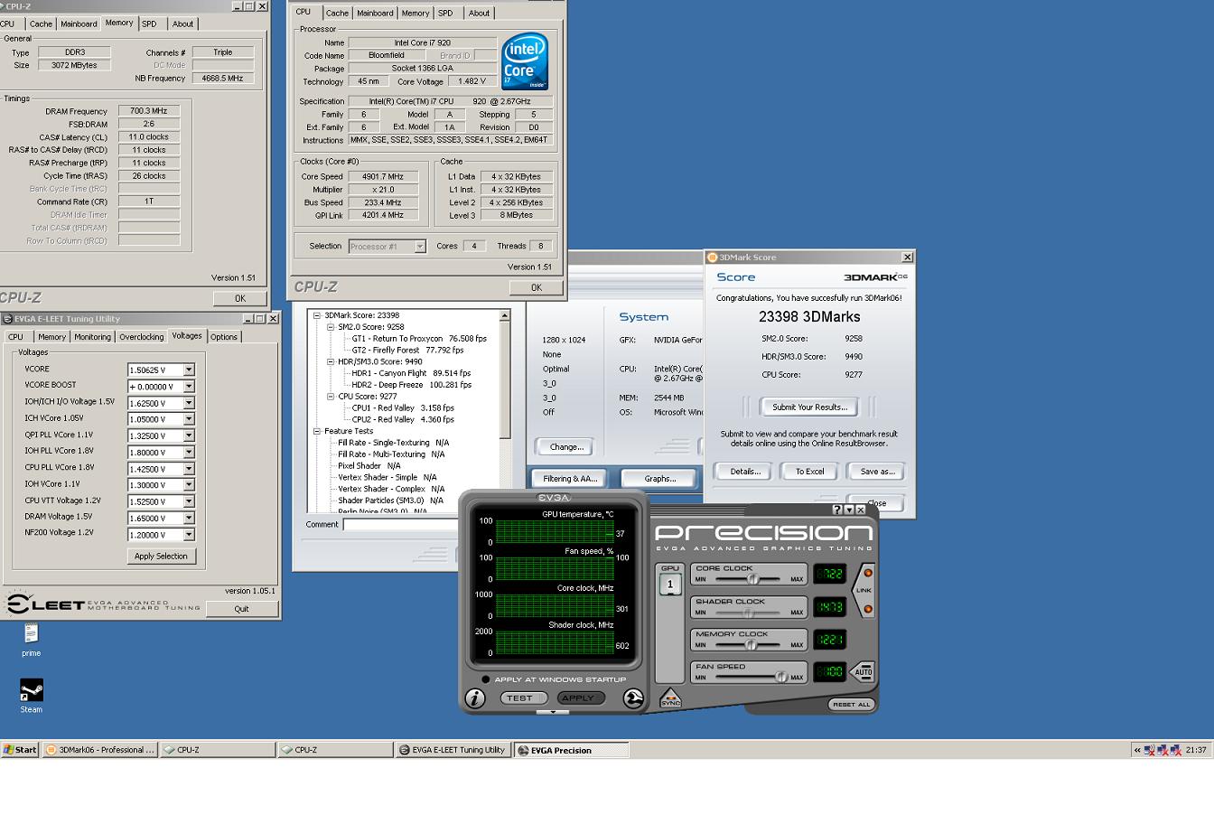Click OK in the right CPU-Z window

click(536, 287)
